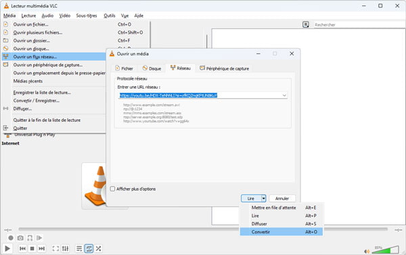Click the Play button in playback controls
406x255 pixels.
[7, 248]
